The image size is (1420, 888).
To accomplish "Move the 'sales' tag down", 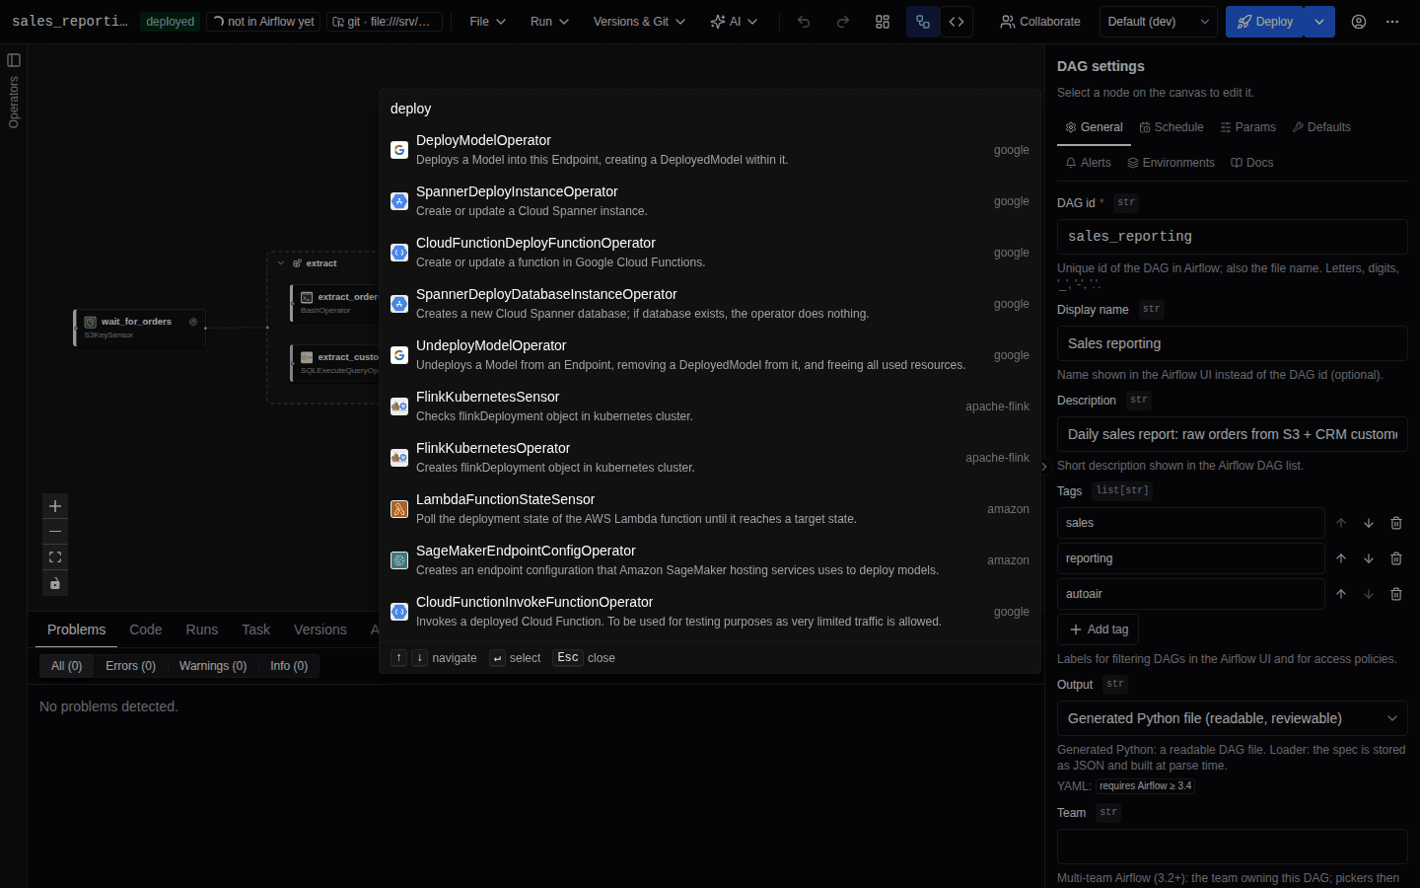I will (x=1369, y=523).
